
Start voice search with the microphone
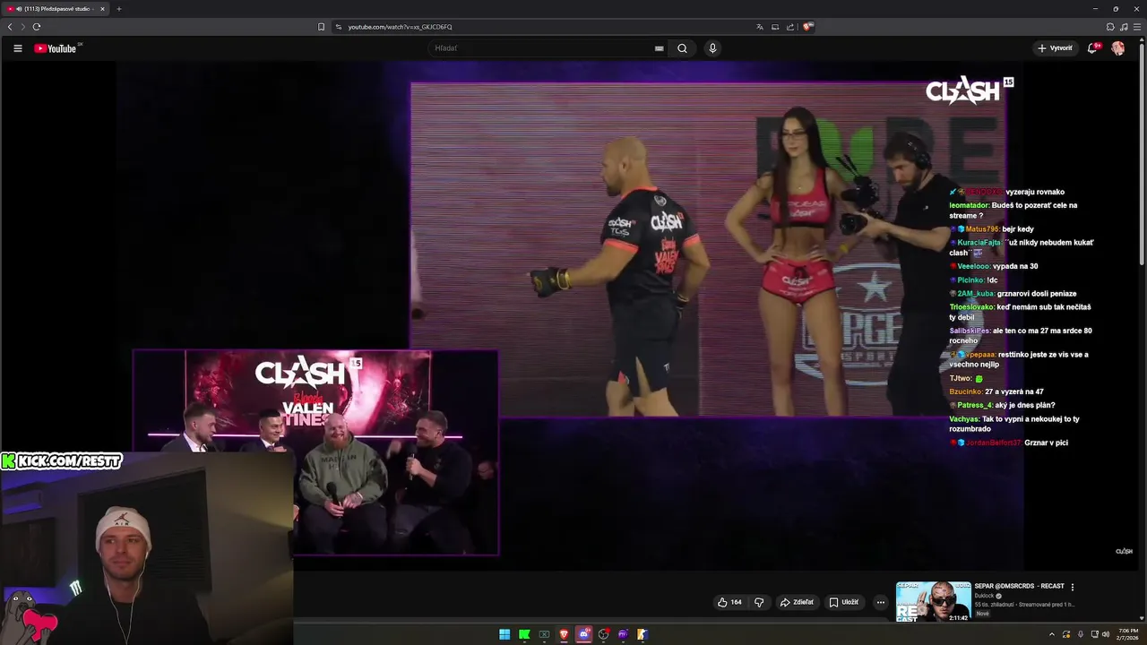pyautogui.click(x=712, y=48)
